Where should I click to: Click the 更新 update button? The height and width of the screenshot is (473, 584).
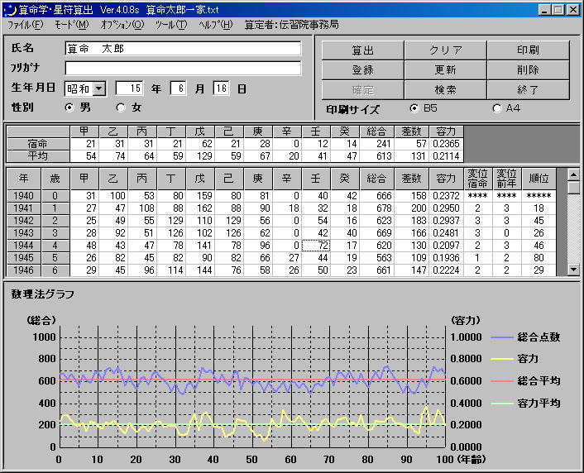coord(446,69)
